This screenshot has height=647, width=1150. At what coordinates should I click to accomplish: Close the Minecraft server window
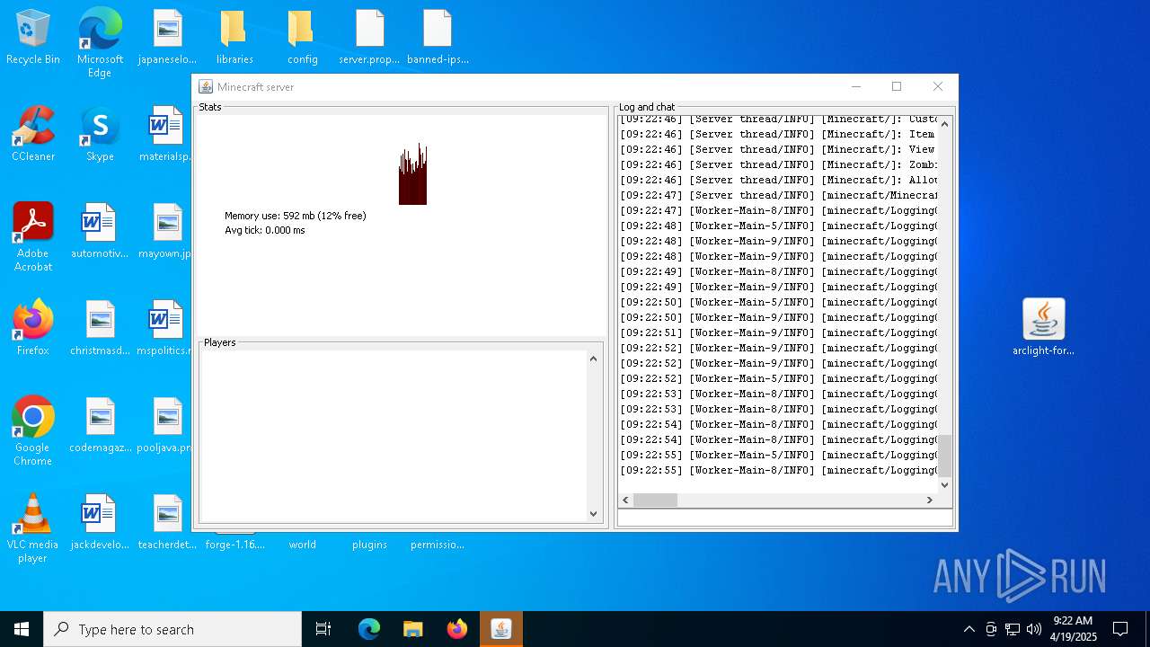tap(938, 86)
